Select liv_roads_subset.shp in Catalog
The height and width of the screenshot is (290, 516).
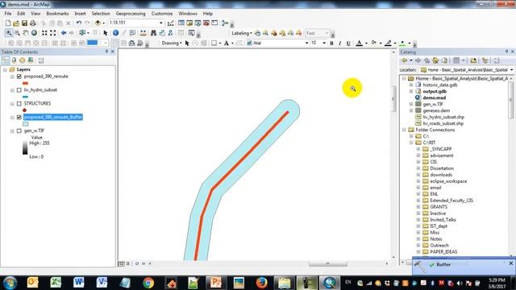click(x=443, y=123)
